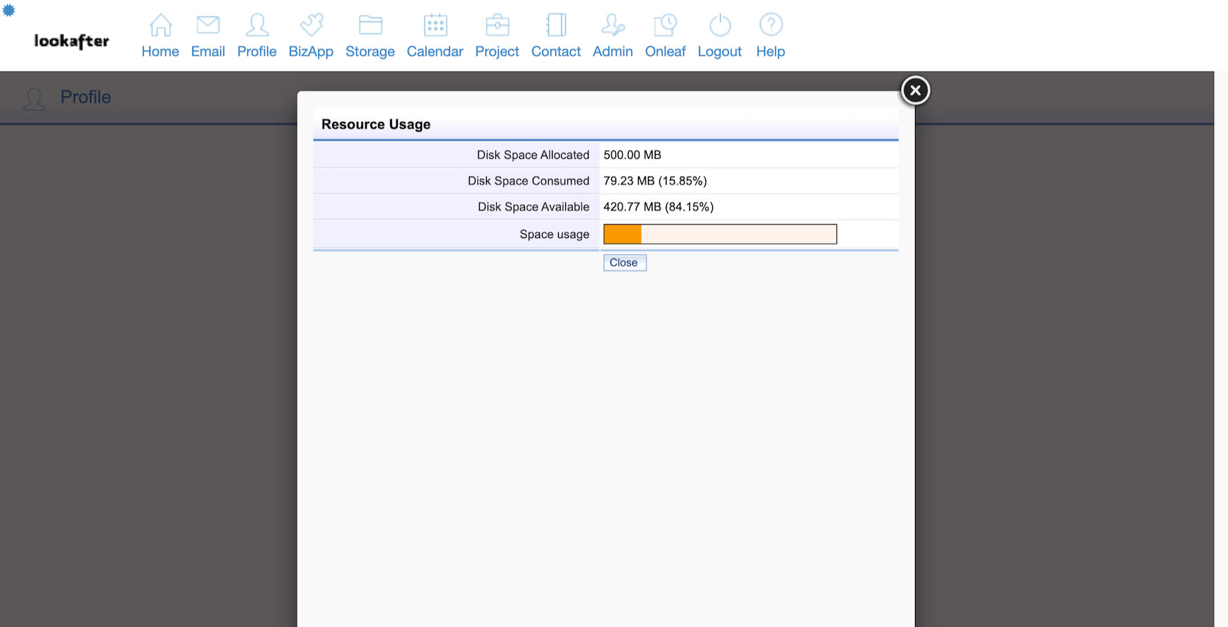Click the 500.00 MB allocated value
This screenshot has width=1228, height=627.
(632, 155)
